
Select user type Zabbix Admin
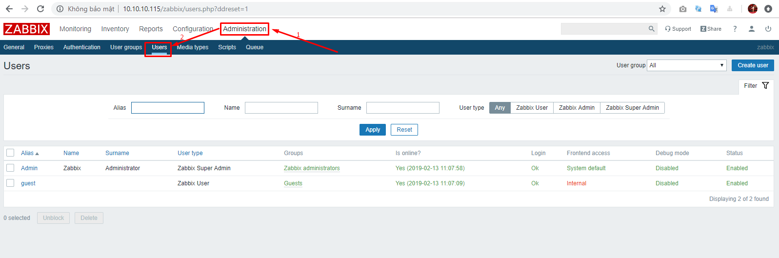point(577,108)
